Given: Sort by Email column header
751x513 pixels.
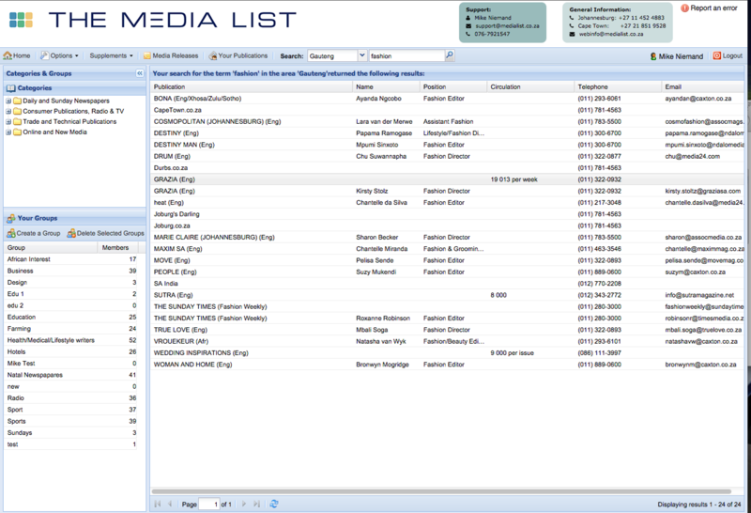Looking at the screenshot, I should (703, 86).
